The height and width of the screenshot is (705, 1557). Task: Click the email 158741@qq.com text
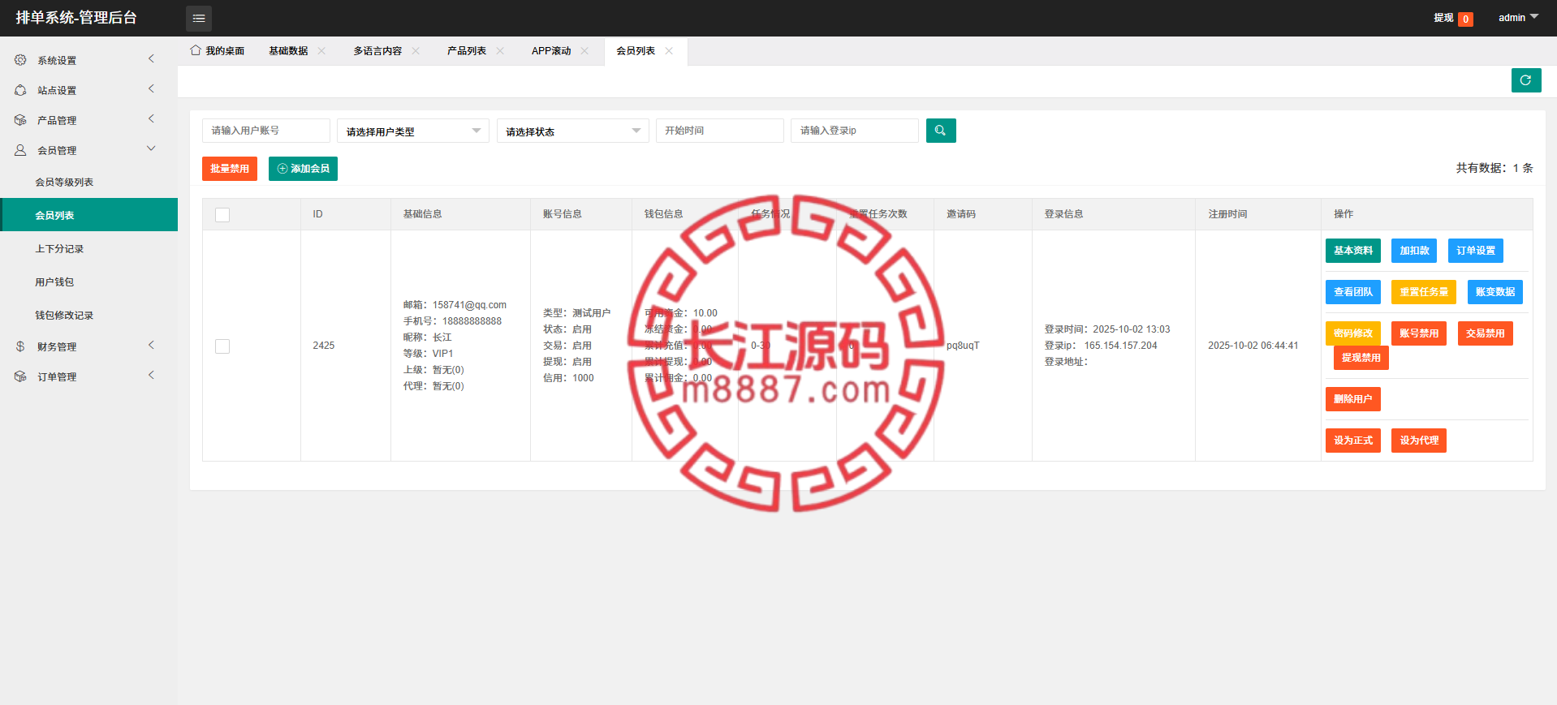click(x=469, y=305)
